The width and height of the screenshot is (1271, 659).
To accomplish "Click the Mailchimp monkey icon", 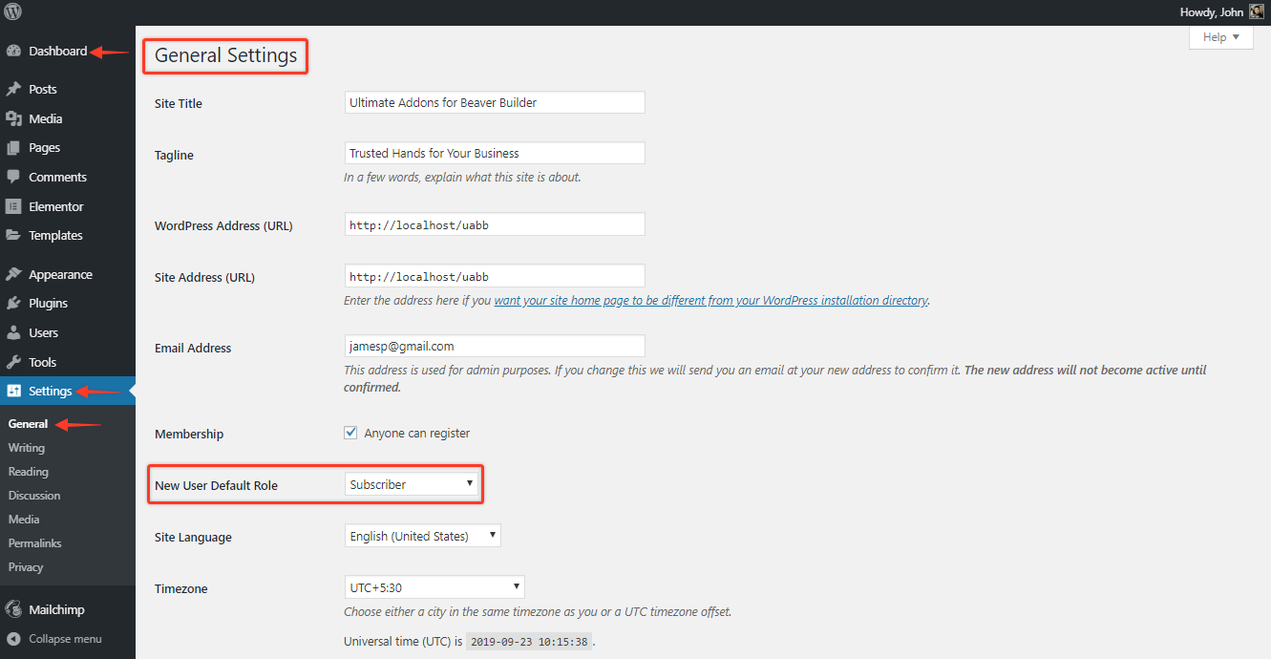I will coord(13,609).
